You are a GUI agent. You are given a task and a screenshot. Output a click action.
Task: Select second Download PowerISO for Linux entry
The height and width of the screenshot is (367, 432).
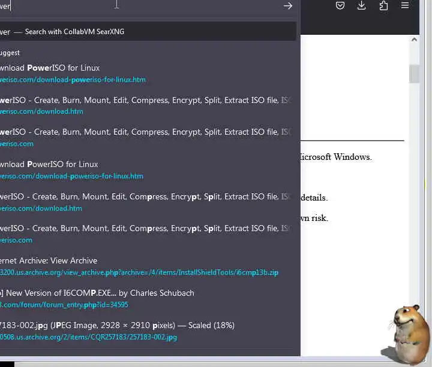[x=49, y=165]
